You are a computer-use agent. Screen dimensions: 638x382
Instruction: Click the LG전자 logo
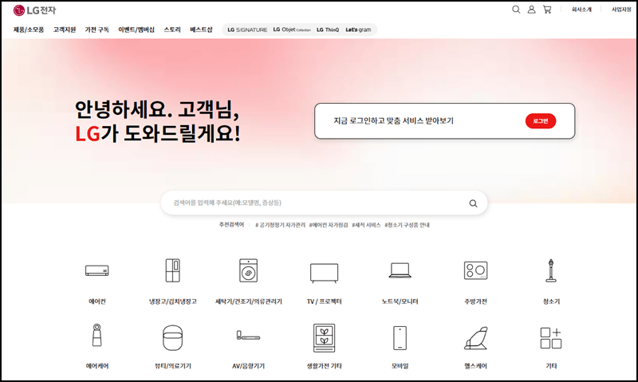pos(34,10)
